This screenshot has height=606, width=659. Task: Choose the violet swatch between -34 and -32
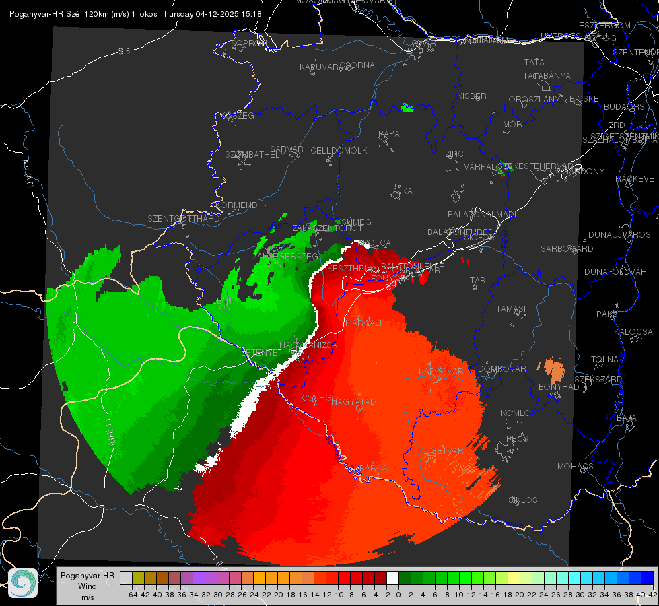click(x=199, y=578)
